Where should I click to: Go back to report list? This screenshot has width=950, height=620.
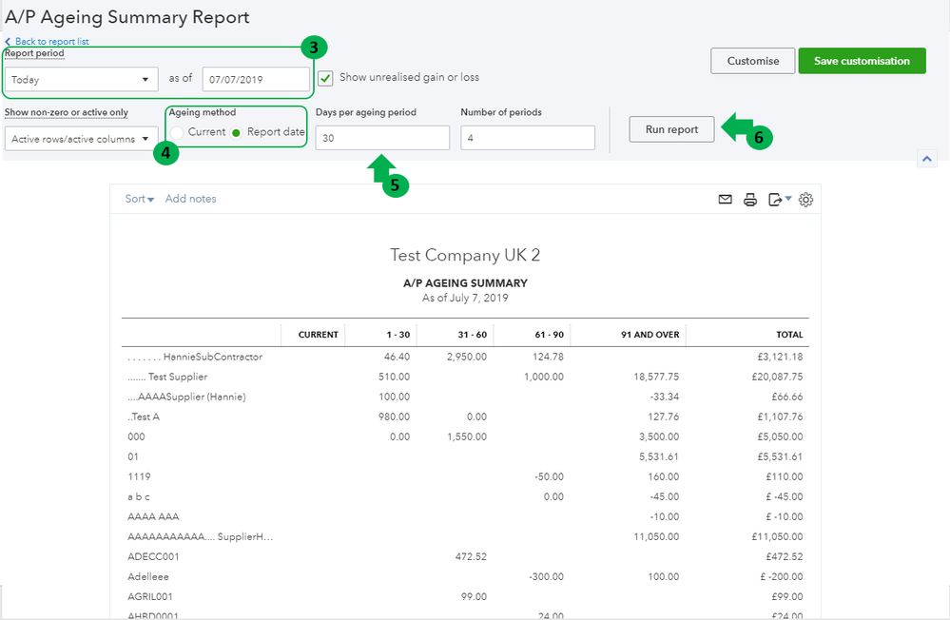(51, 42)
